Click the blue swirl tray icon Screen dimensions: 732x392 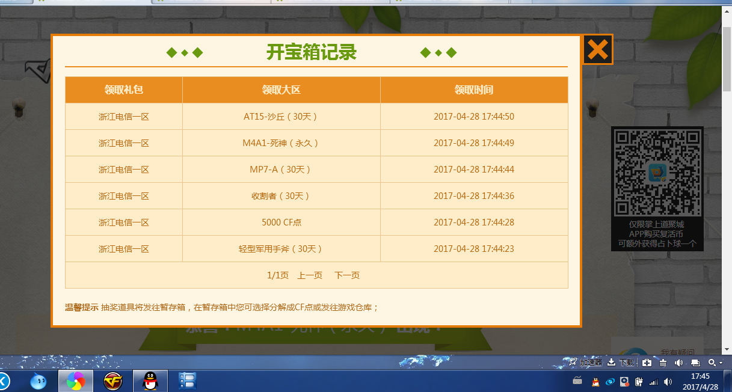(x=610, y=381)
